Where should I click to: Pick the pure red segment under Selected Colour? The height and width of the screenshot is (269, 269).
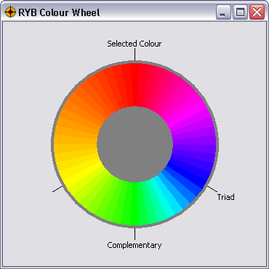(134, 85)
